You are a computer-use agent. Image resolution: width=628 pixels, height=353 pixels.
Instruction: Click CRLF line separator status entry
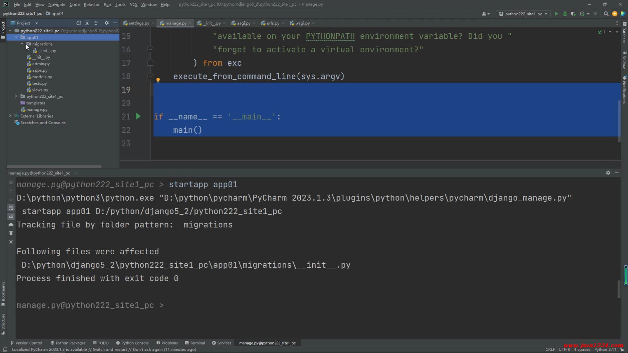(550, 349)
